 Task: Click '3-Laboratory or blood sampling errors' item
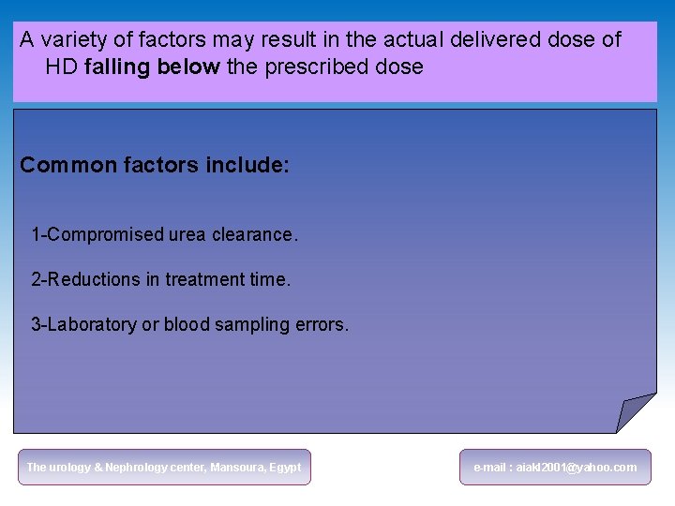[x=189, y=324]
